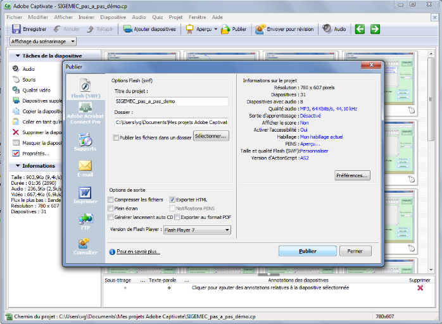The width and height of the screenshot is (442, 324).
Task: Check Exporter au format PDF
Action: [x=177, y=217]
